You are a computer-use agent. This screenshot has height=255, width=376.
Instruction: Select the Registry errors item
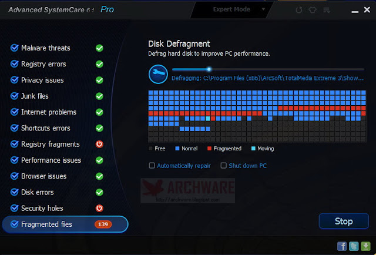point(43,64)
